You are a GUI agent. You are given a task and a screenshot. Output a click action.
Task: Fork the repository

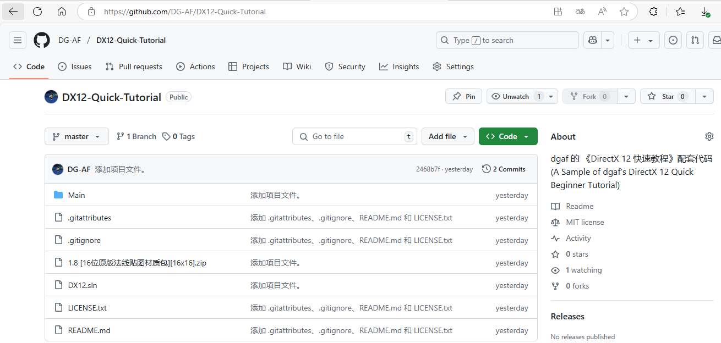pos(589,96)
